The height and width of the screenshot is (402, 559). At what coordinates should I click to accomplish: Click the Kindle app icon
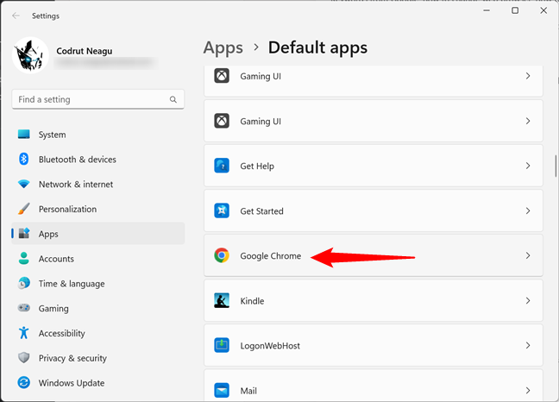(222, 301)
